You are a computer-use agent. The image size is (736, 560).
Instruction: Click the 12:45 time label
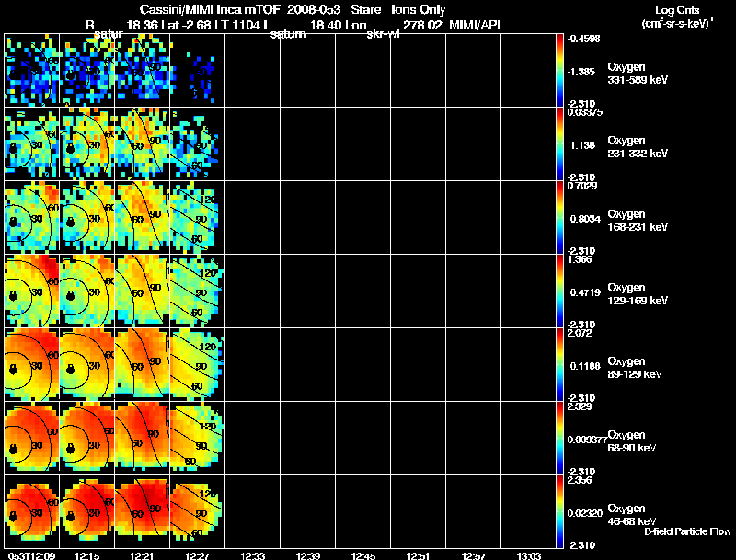coord(362,555)
